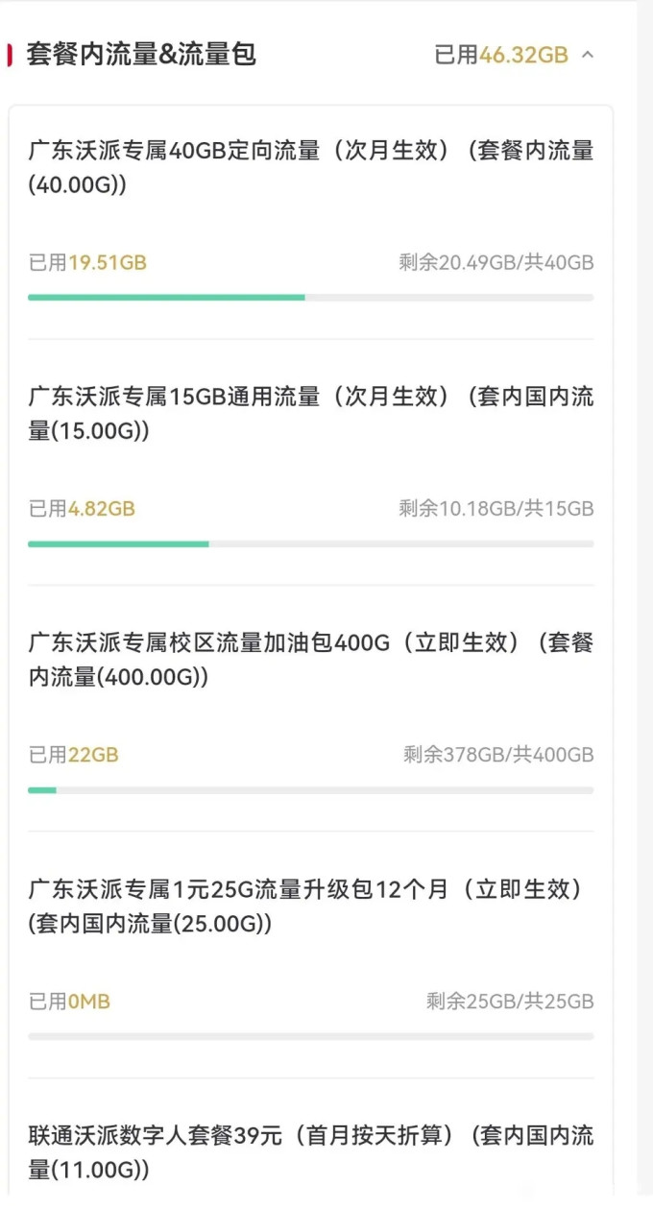Tap the 40GB plan progress bar

(x=311, y=298)
